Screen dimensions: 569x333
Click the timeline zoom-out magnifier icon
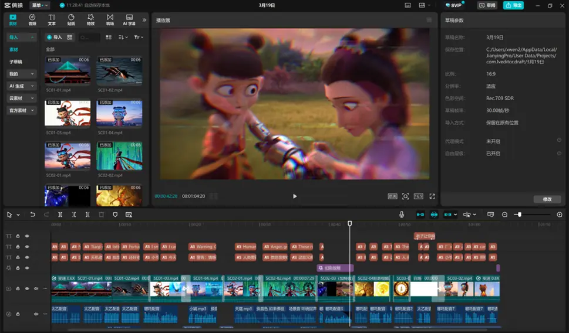click(504, 215)
